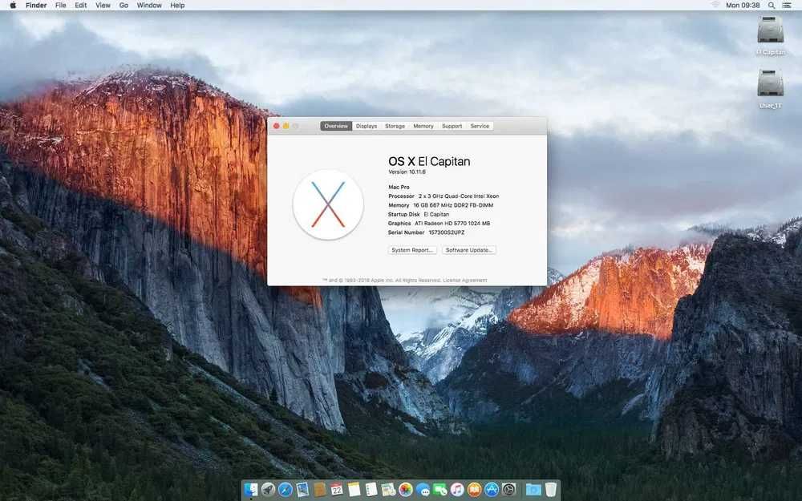802x501 pixels.
Task: Open the Go menu
Action: [x=124, y=5]
